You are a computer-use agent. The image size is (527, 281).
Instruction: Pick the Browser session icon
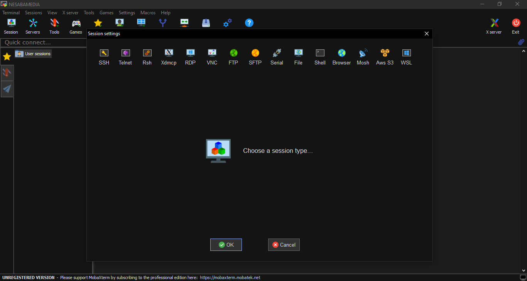click(x=341, y=57)
